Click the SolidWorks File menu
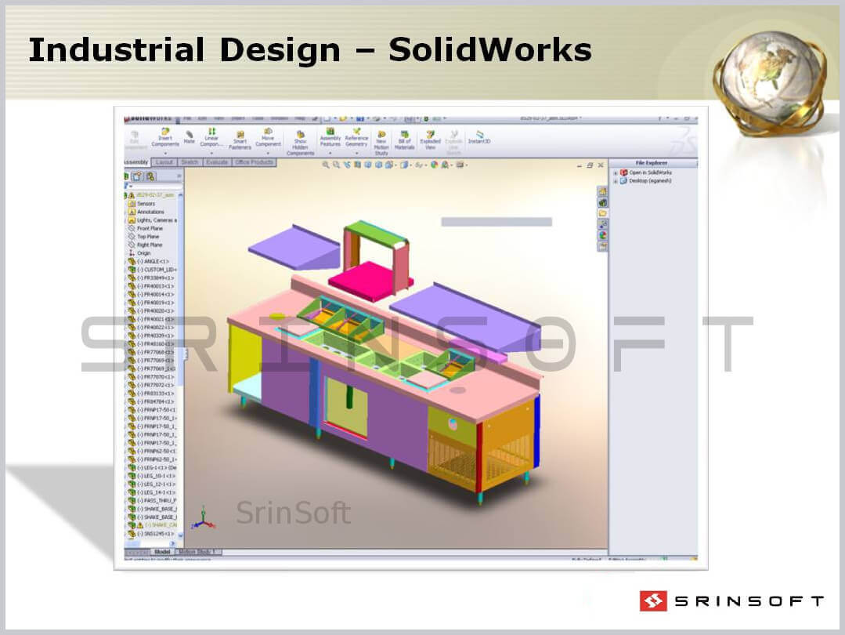 (187, 118)
